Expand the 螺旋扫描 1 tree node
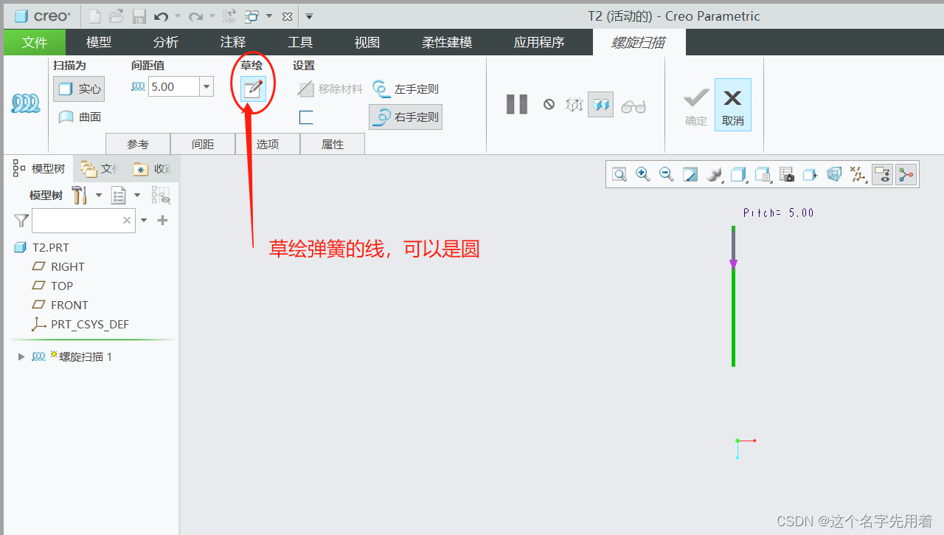Viewport: 944px width, 535px height. point(21,357)
